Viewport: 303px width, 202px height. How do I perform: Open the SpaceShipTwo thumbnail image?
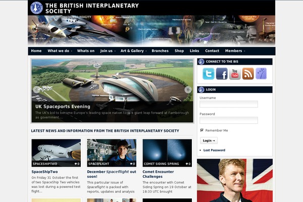click(x=56, y=153)
